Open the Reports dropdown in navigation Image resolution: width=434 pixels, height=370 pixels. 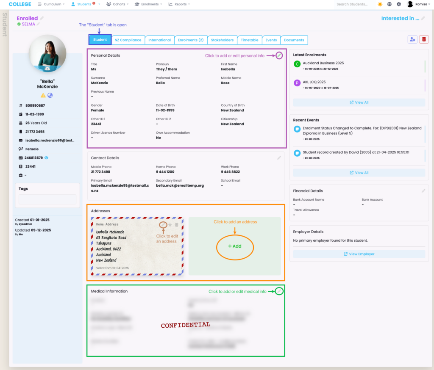[x=179, y=4]
